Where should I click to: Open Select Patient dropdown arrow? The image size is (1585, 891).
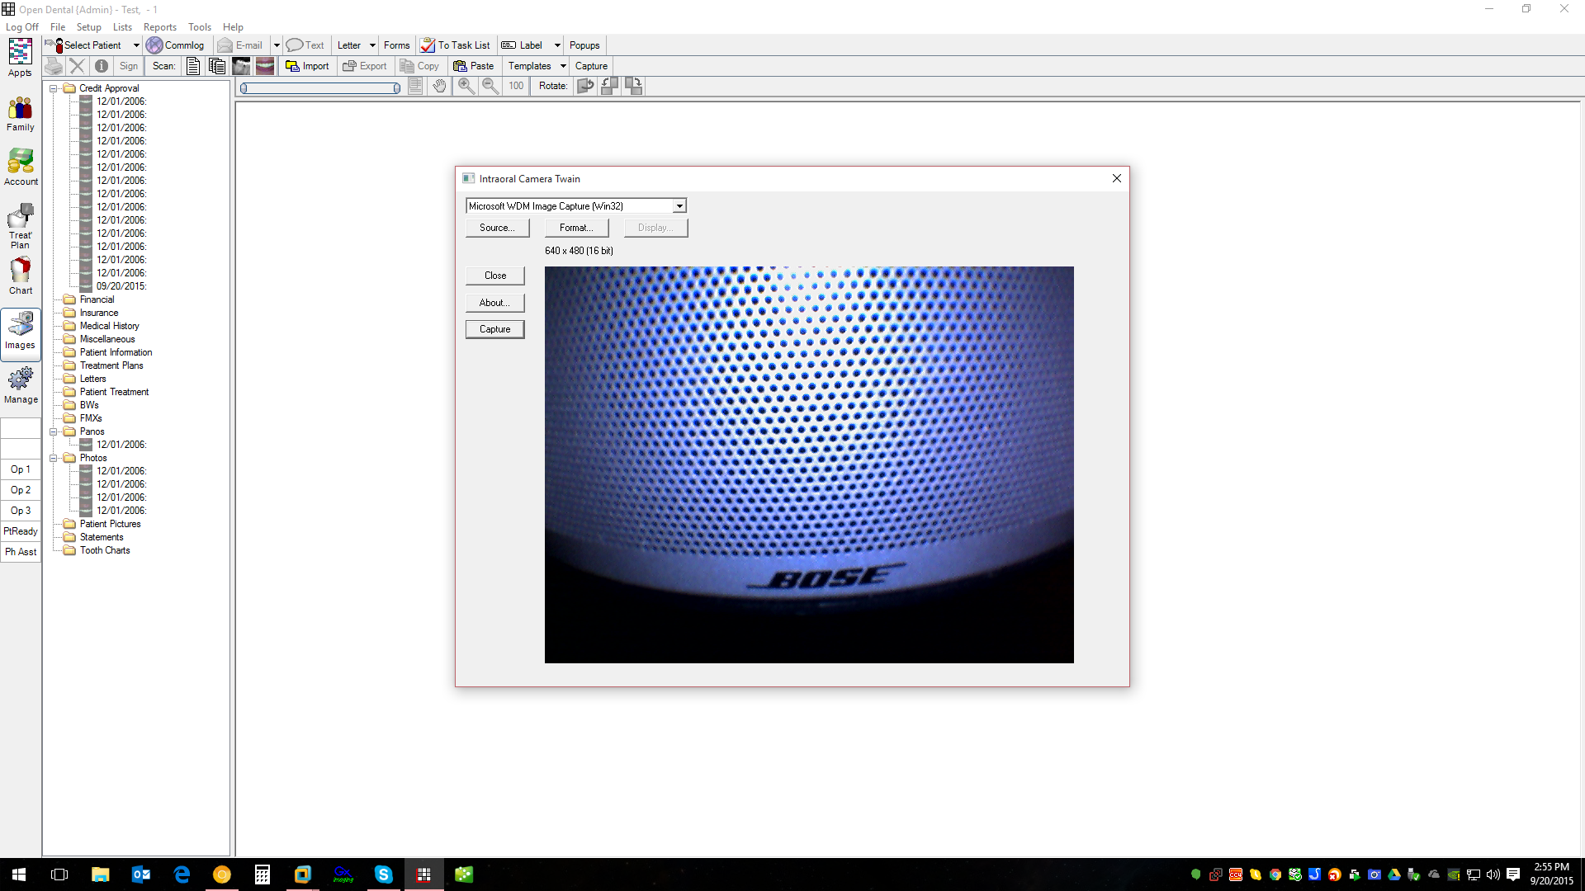coord(136,45)
